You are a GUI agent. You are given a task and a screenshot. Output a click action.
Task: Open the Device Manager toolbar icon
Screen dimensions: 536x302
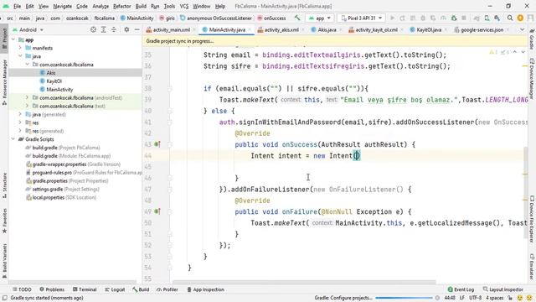487,18
